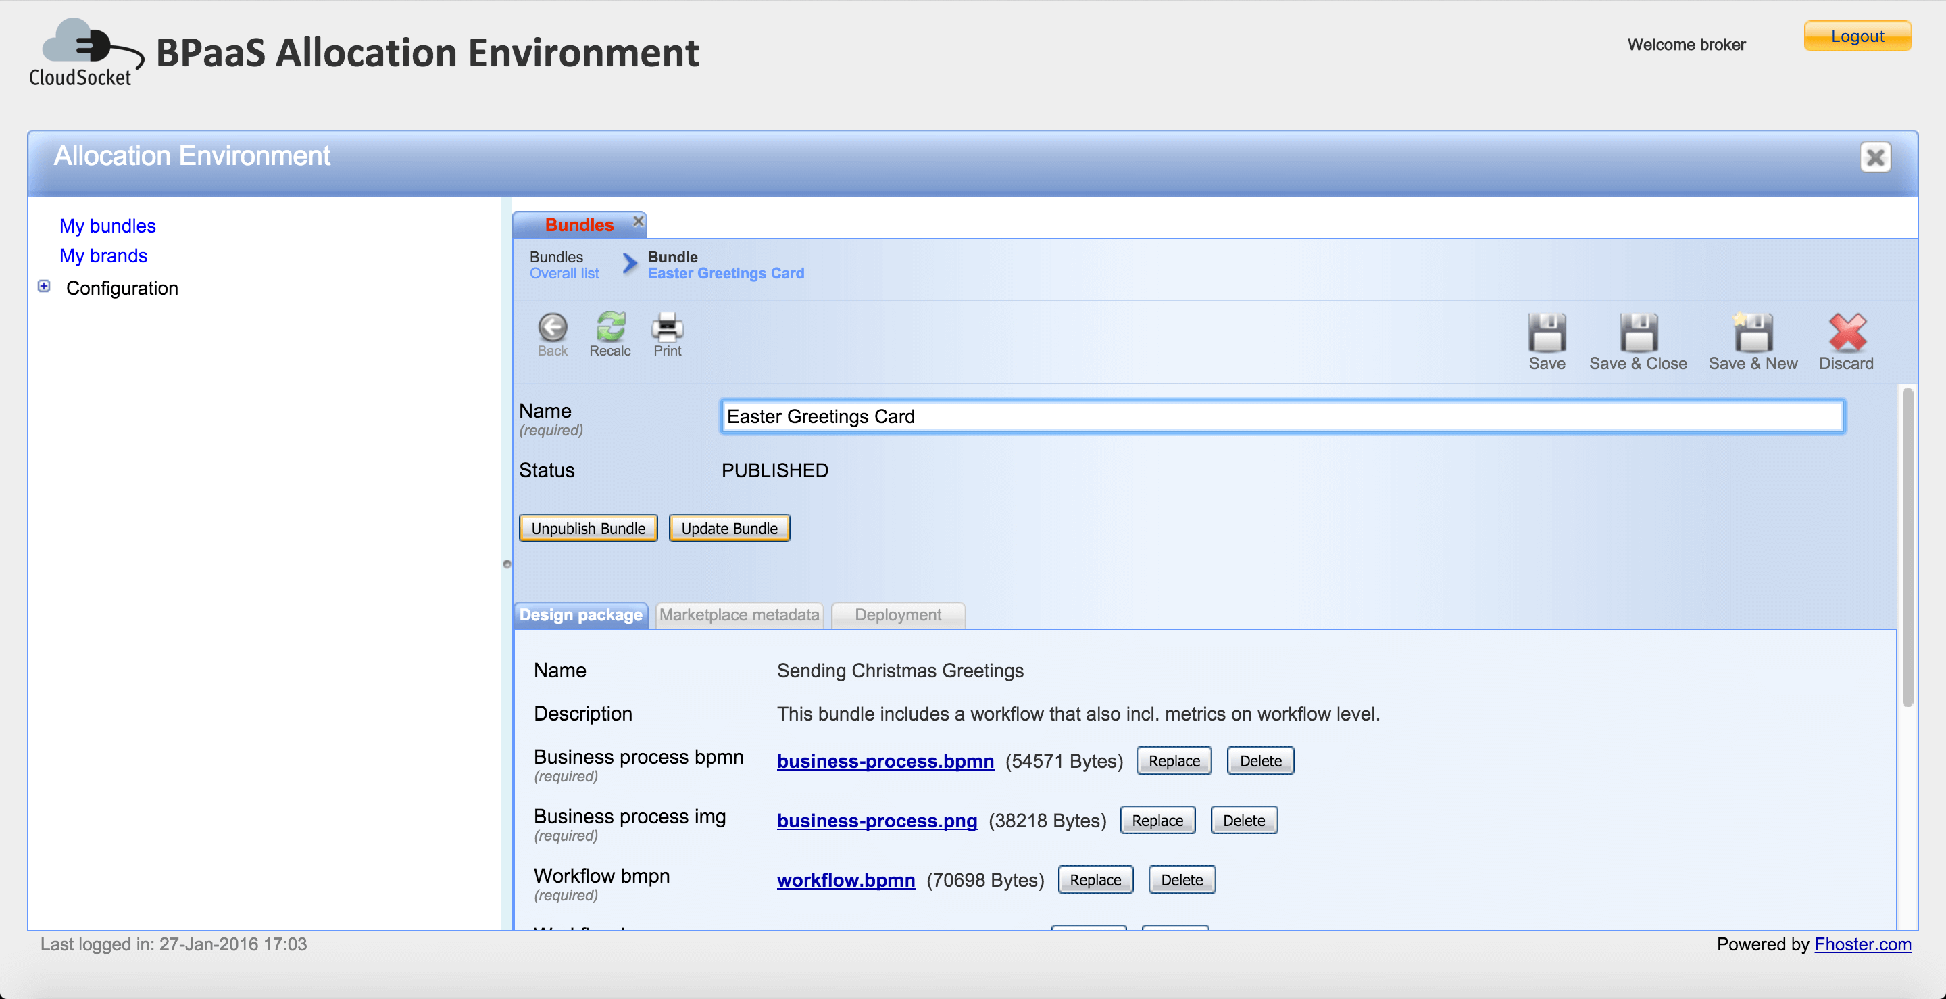
Task: Click the Save floppy disk icon
Action: point(1547,333)
